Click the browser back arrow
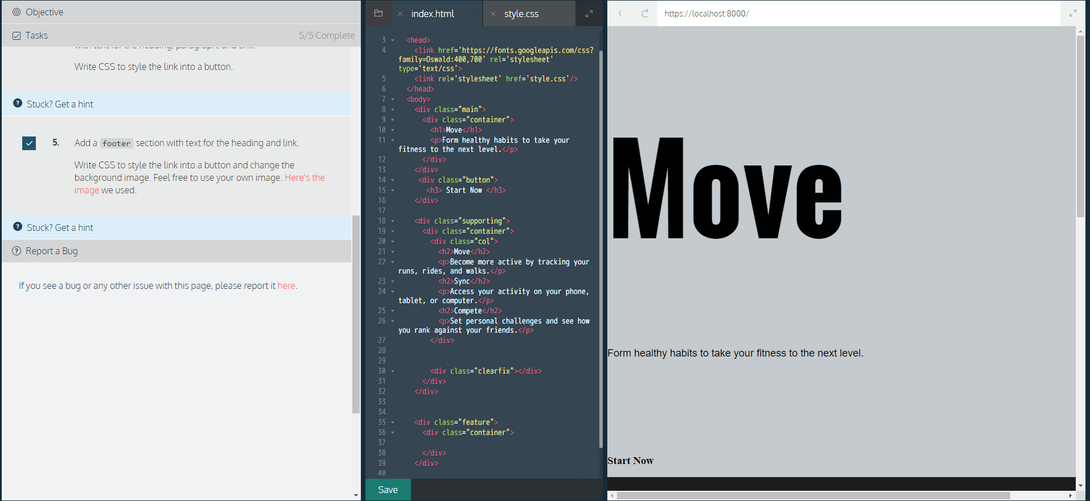The height and width of the screenshot is (501, 1090). point(620,14)
